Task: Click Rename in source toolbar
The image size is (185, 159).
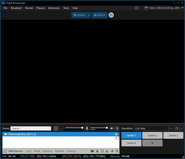Action: pyautogui.click(x=60, y=151)
